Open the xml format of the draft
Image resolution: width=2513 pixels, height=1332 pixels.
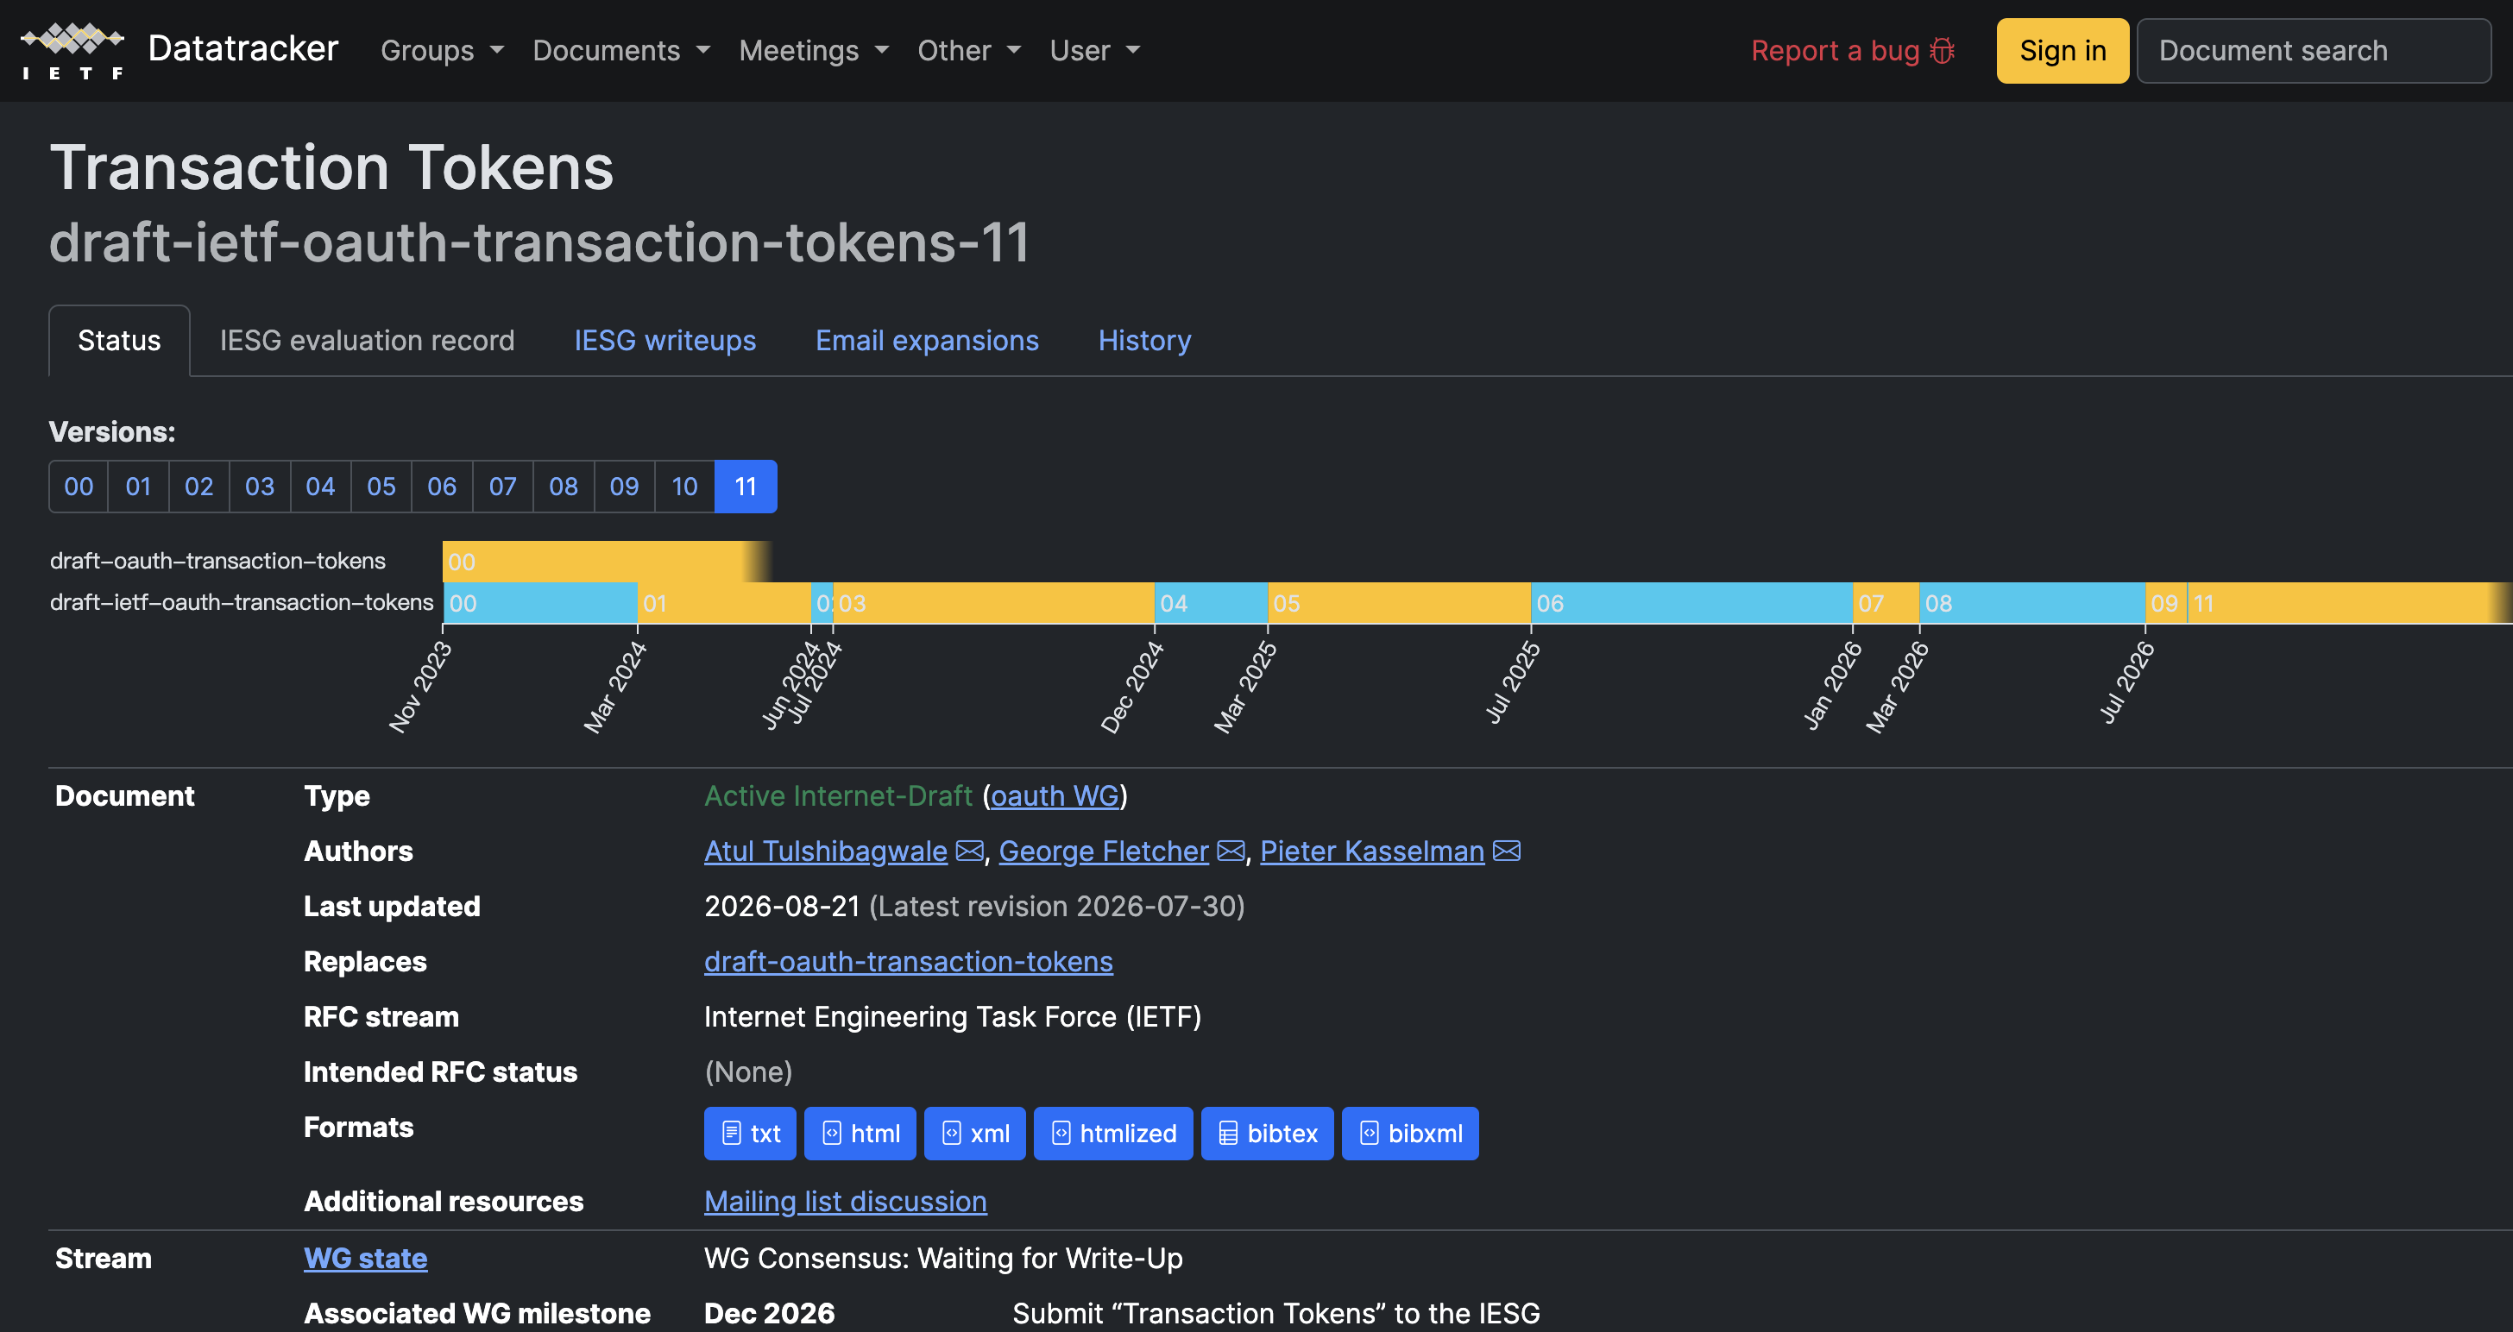[974, 1133]
